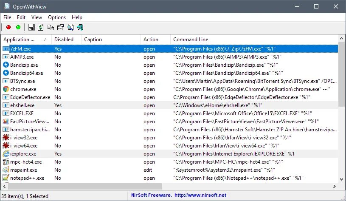Click the mpc-hc64.exe command line

(x=228, y=161)
